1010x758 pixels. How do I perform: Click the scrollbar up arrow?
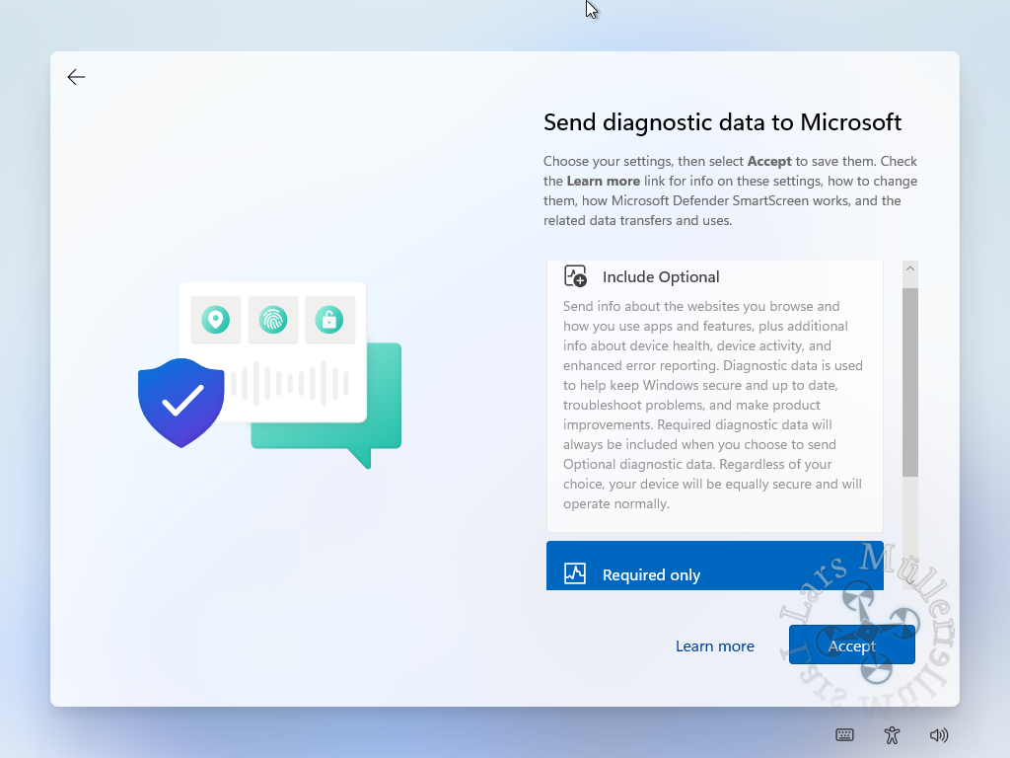(x=910, y=268)
